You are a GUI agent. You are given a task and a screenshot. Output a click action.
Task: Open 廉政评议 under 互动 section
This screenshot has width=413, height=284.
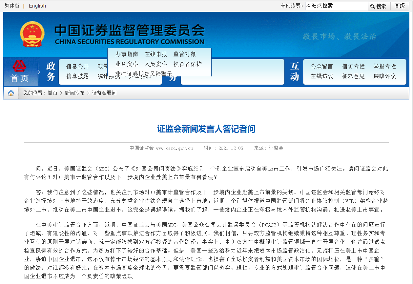tap(384, 76)
